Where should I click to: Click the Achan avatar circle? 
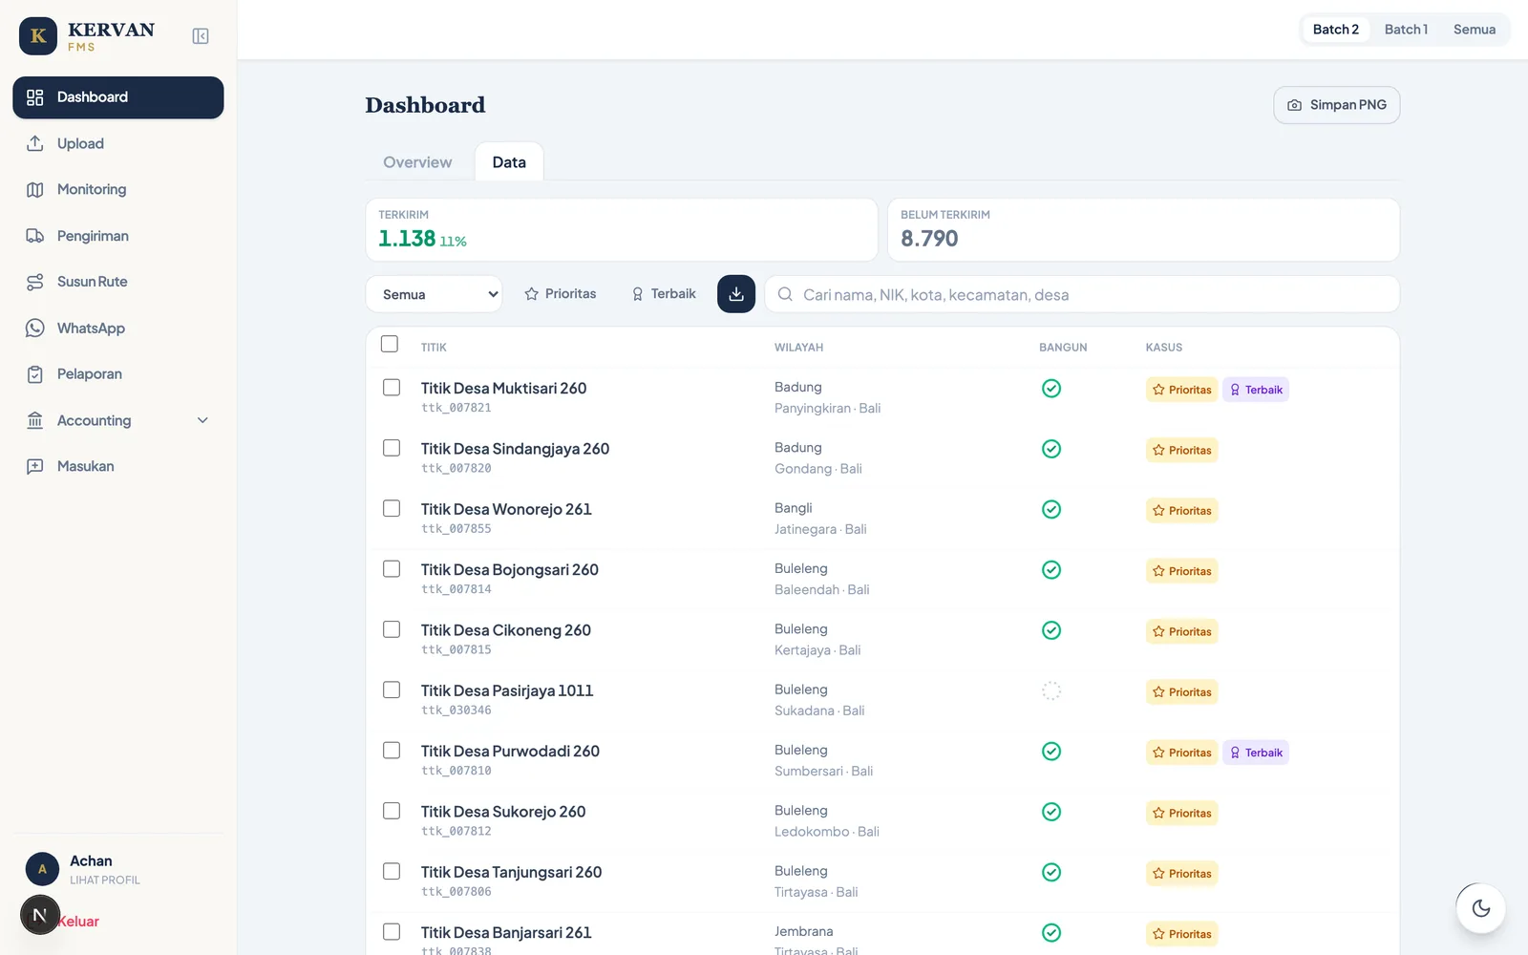point(42,869)
